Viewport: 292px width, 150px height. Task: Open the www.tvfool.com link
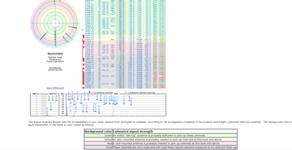click(x=55, y=88)
